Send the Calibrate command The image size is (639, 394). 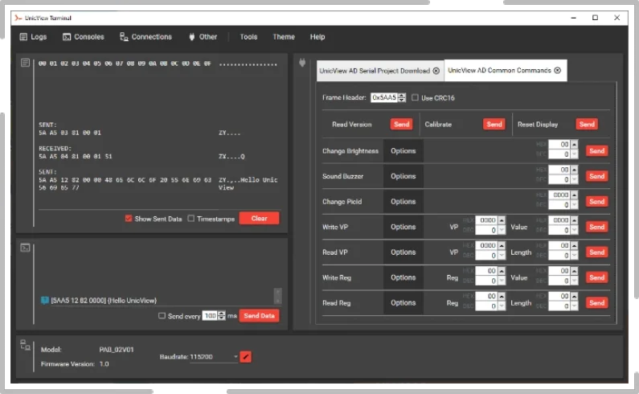[x=494, y=124]
